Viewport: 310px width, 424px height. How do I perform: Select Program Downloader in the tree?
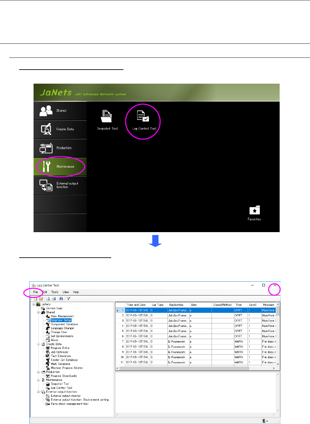point(64,376)
